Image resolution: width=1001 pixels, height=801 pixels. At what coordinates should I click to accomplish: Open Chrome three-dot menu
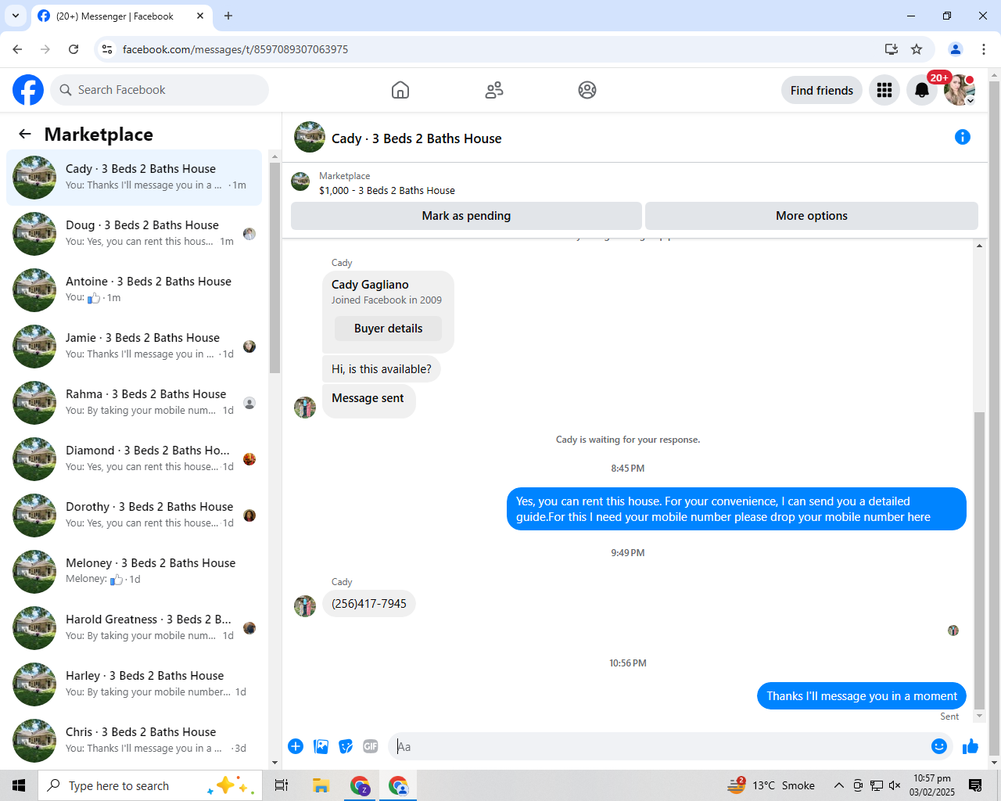coord(984,49)
